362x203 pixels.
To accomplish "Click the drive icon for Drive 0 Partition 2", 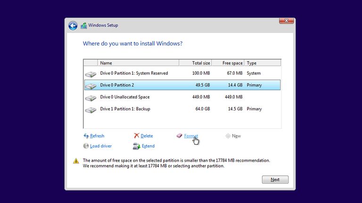I will coord(90,86).
